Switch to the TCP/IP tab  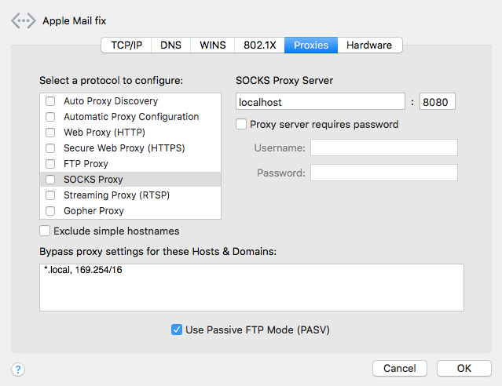pyautogui.click(x=126, y=46)
